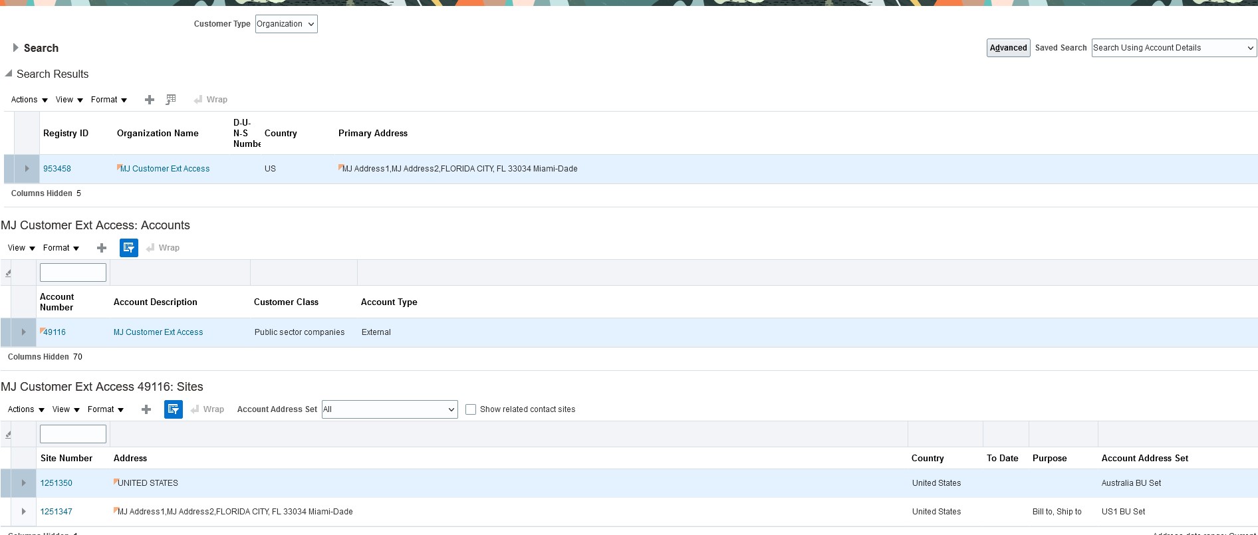Open the Customer Type dropdown
Viewport: 1258px width, 535px height.
pyautogui.click(x=286, y=24)
